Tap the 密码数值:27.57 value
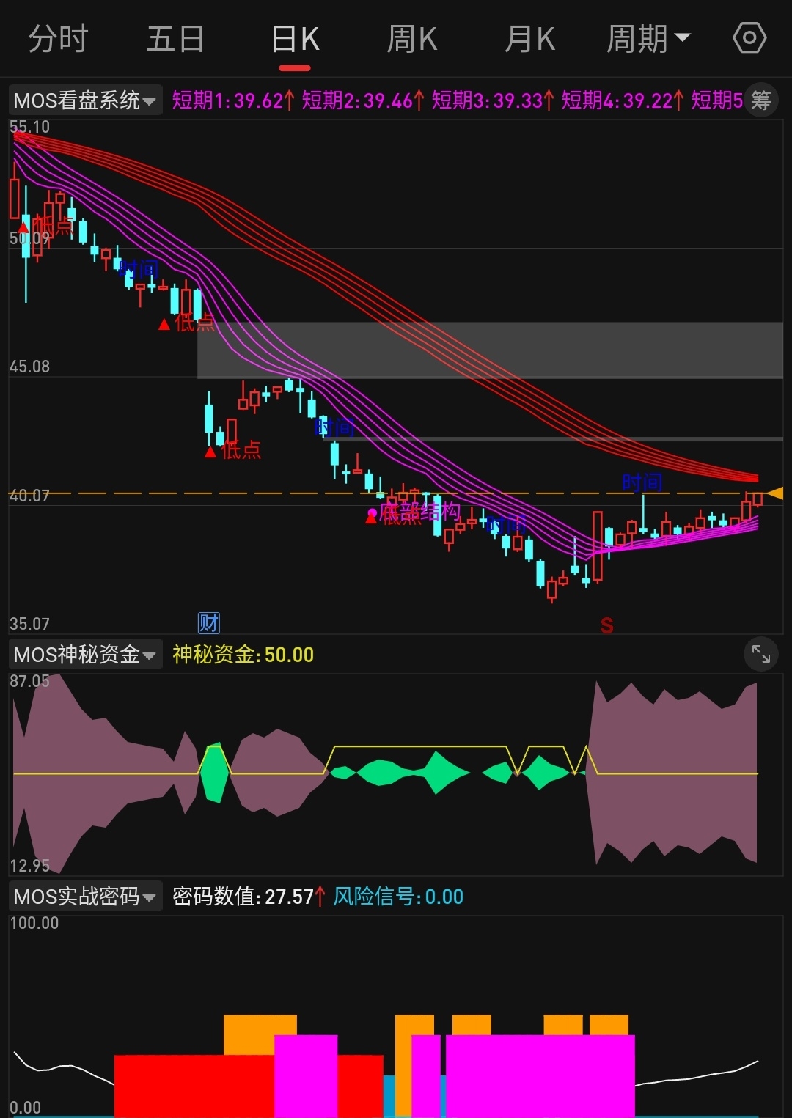This screenshot has height=1118, width=792. pos(249,897)
